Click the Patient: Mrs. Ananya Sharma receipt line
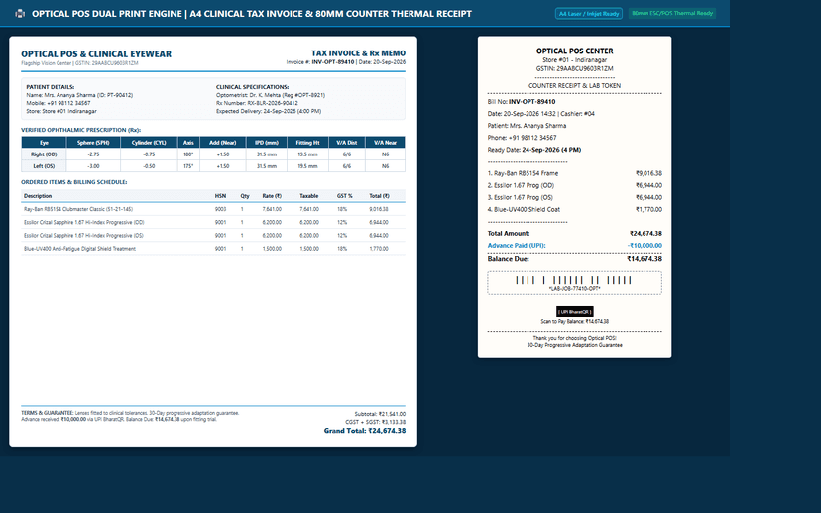 pyautogui.click(x=527, y=126)
